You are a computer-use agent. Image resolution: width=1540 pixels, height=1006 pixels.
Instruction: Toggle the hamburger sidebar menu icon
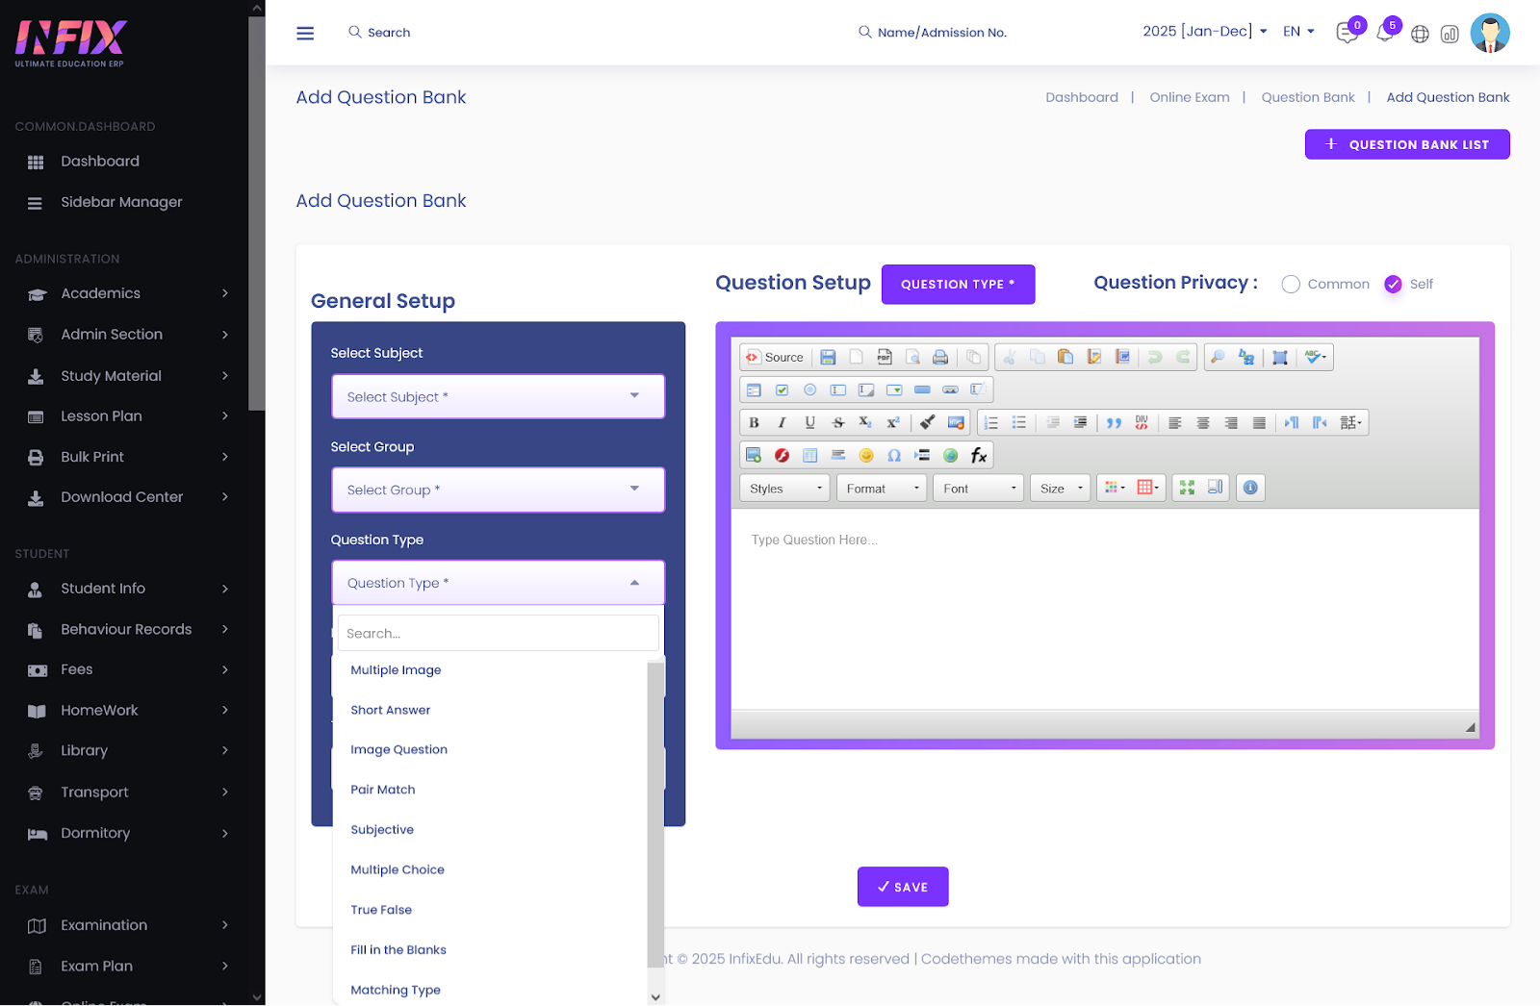click(x=305, y=34)
